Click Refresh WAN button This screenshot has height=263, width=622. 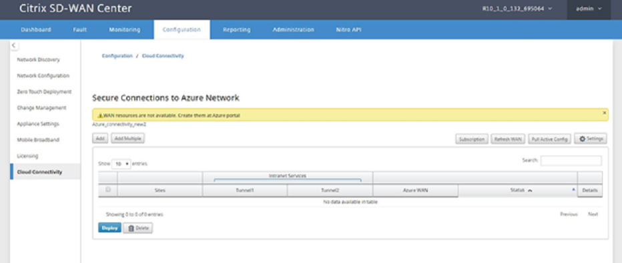(x=508, y=140)
